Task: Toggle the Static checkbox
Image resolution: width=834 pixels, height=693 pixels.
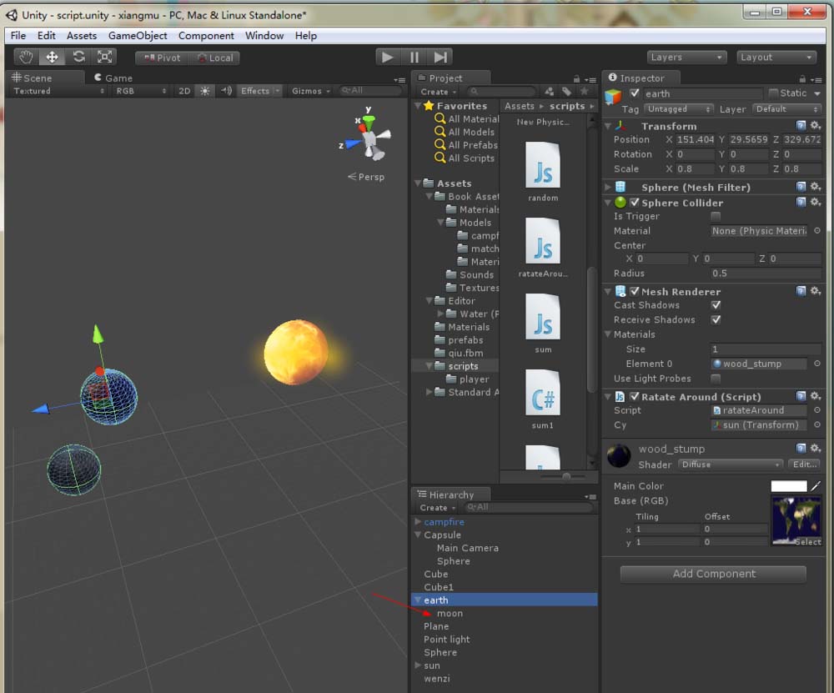Action: pos(773,93)
